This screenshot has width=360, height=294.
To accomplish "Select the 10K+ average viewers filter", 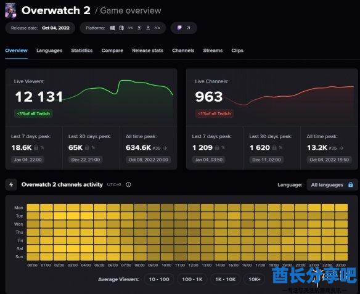I will click(x=255, y=279).
